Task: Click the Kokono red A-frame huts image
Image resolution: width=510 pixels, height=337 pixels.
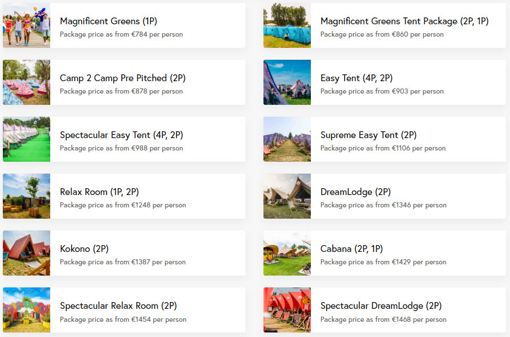Action: [x=27, y=253]
